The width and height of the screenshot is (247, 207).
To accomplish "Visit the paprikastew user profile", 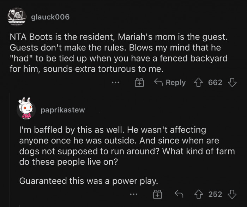I will click(63, 110).
